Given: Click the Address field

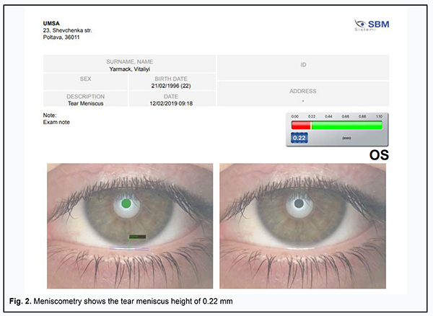Looking at the screenshot, I should [303, 95].
